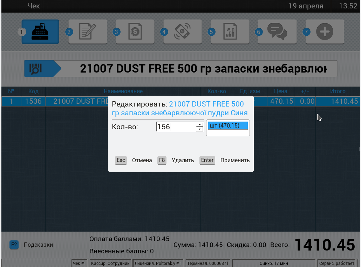361x267 pixels.
Task: Click the '+/-' column header
Action: [x=305, y=91]
